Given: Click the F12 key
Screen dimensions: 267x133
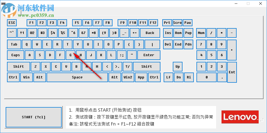Looking at the screenshot, I should click(x=153, y=23).
